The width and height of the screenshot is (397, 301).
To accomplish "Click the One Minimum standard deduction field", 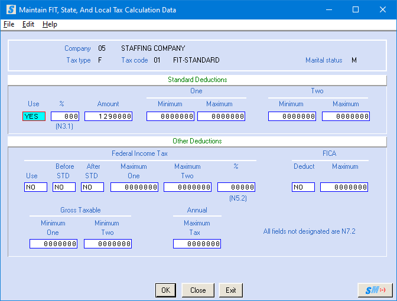I will point(170,116).
